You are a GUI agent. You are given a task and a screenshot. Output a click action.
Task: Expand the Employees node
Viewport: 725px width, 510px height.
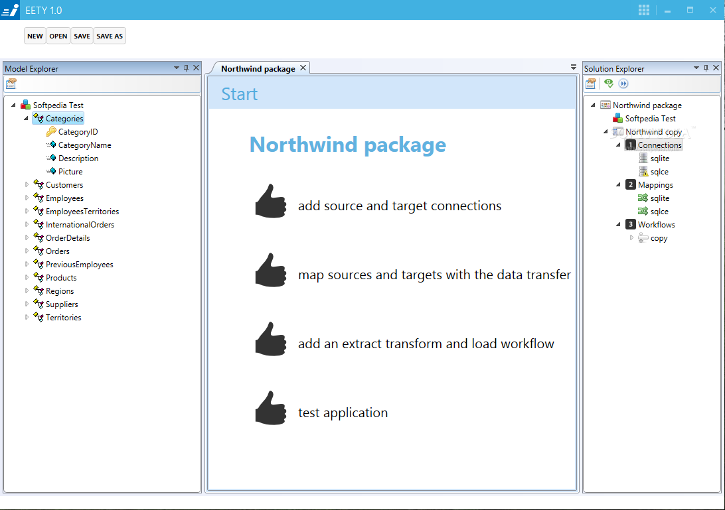(x=27, y=198)
